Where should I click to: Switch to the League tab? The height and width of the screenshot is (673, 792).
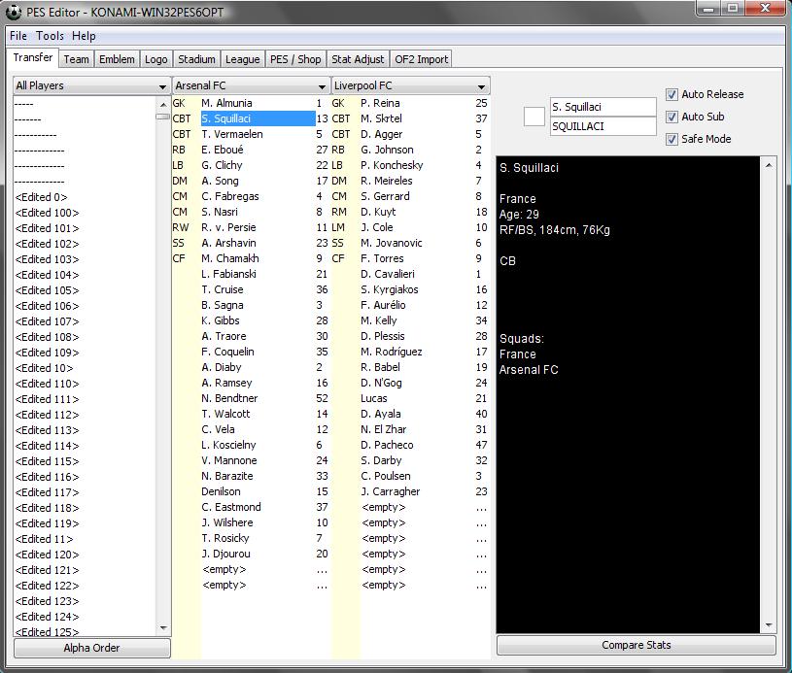pos(242,59)
